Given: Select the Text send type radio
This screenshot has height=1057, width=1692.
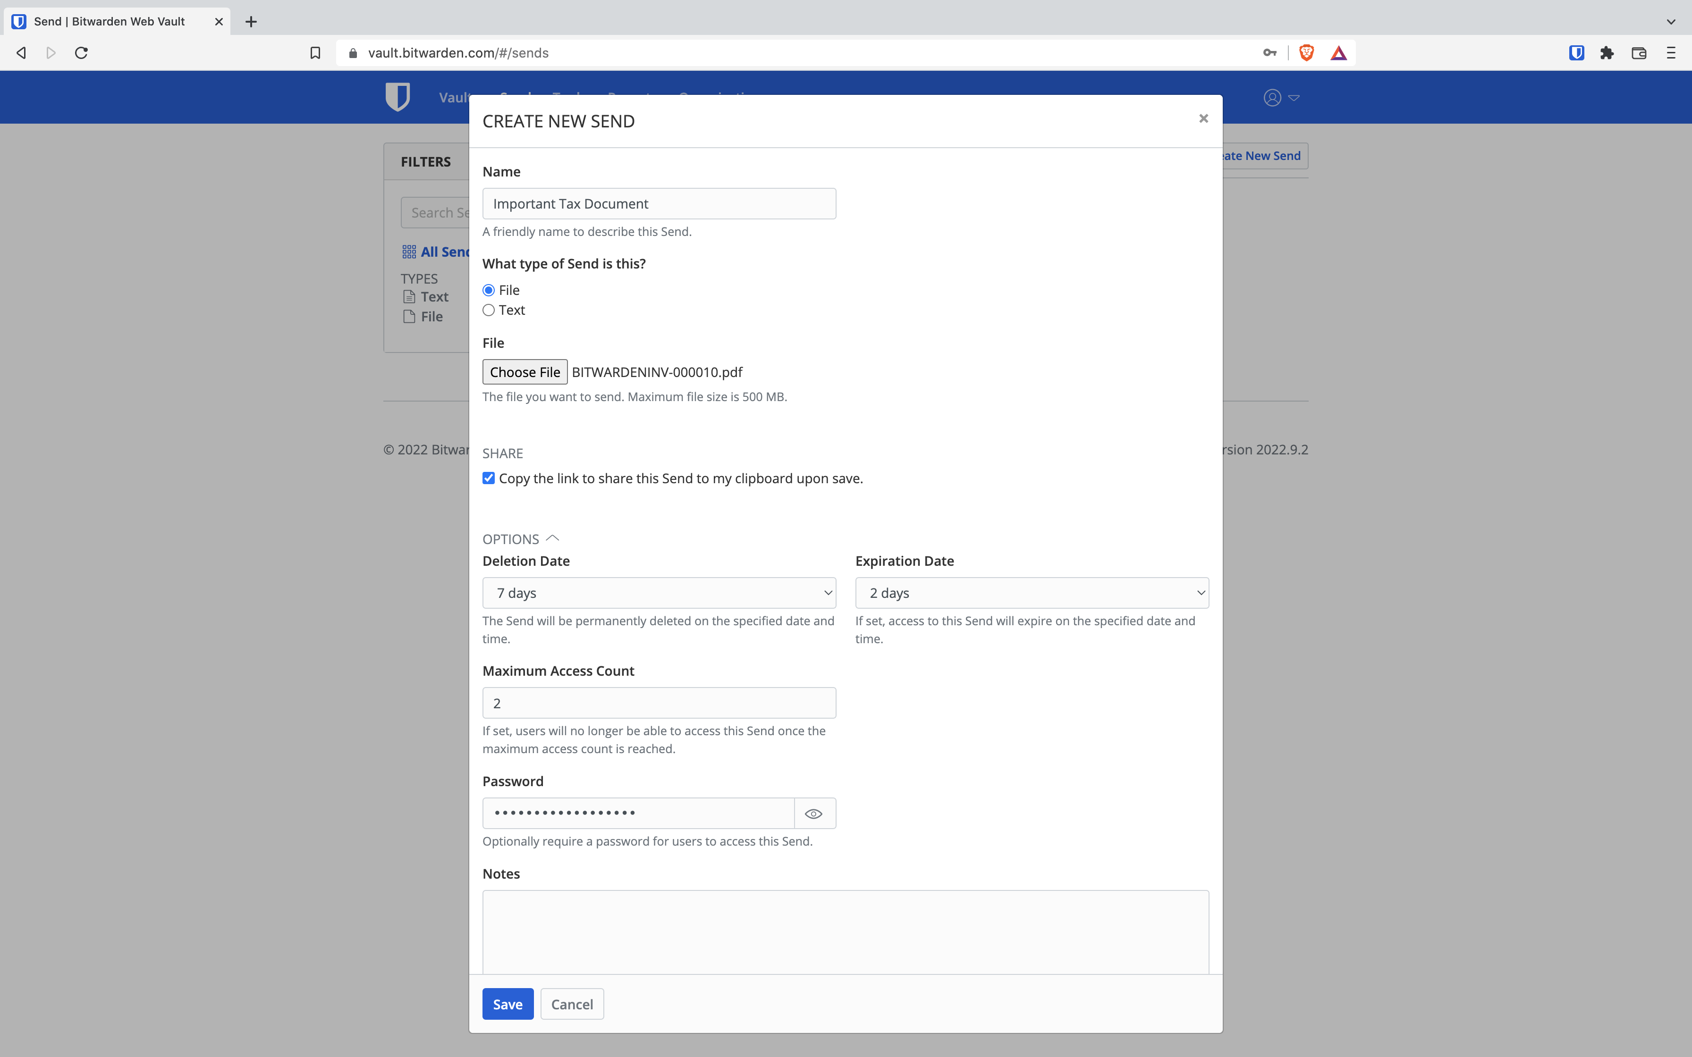Looking at the screenshot, I should pos(489,310).
